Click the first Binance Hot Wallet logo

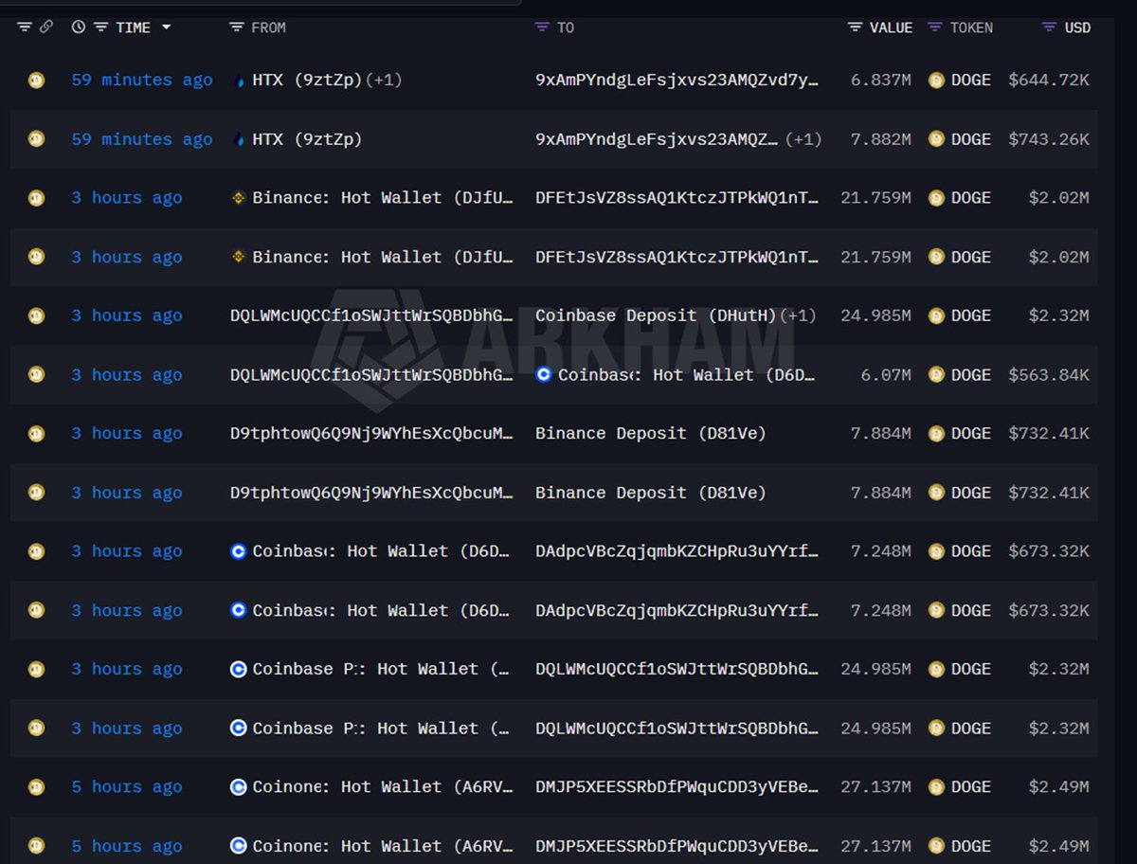coord(239,198)
